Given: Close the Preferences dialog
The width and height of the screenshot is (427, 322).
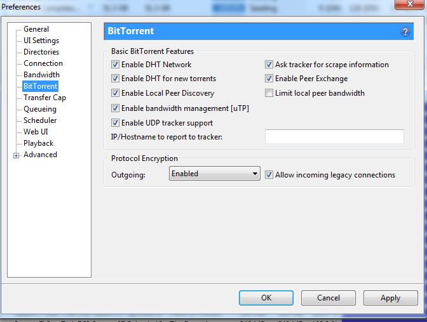Looking at the screenshot, I should coord(410,4).
